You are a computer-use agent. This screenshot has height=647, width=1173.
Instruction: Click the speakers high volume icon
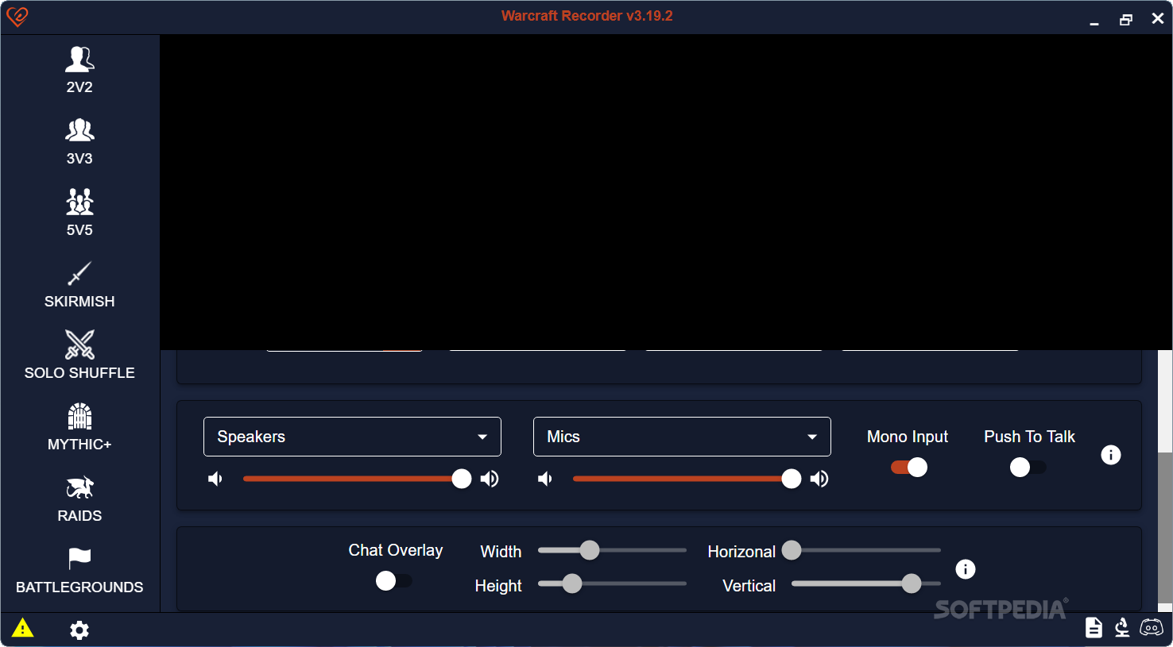point(490,479)
